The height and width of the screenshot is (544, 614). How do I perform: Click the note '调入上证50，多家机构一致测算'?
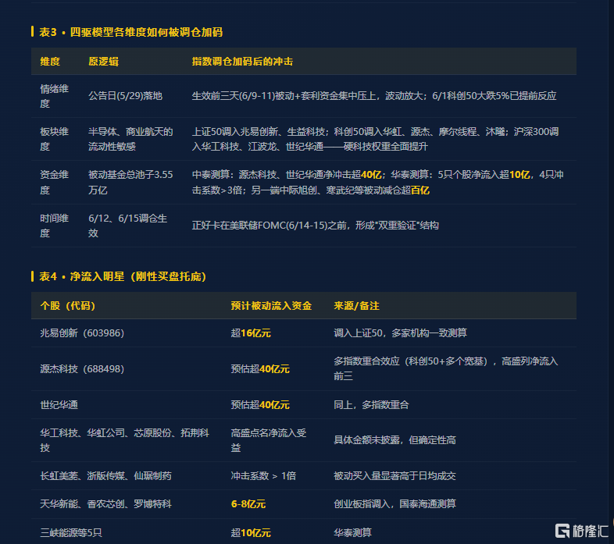point(400,333)
